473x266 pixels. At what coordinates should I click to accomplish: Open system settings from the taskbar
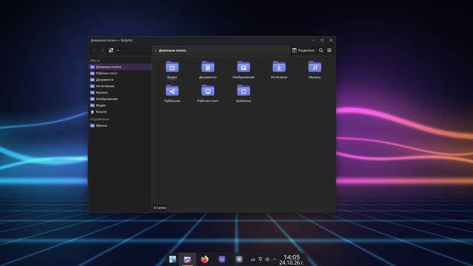(x=239, y=259)
